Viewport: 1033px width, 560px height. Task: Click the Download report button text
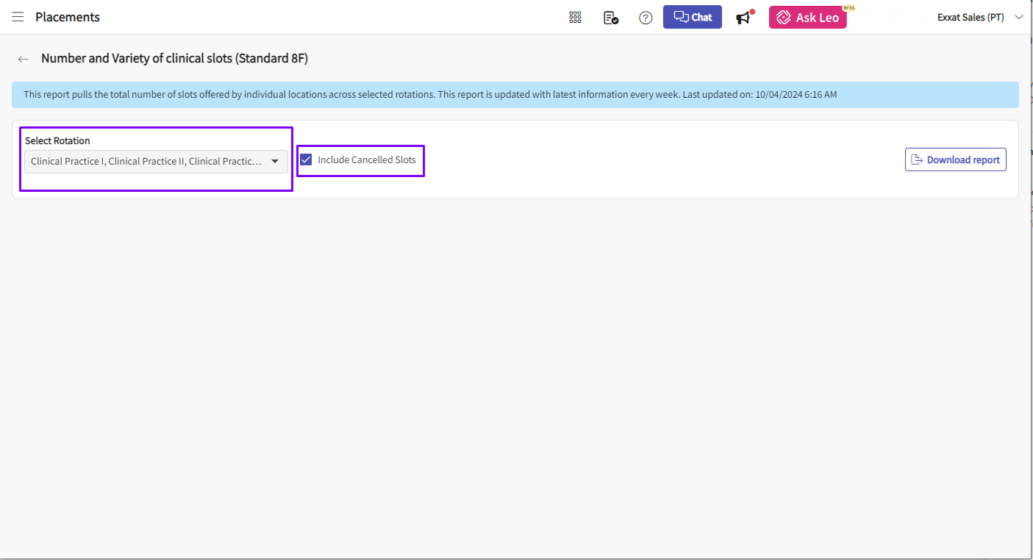tap(963, 159)
